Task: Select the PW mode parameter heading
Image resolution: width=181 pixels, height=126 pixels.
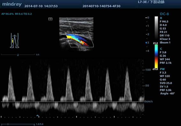Action: point(162,69)
